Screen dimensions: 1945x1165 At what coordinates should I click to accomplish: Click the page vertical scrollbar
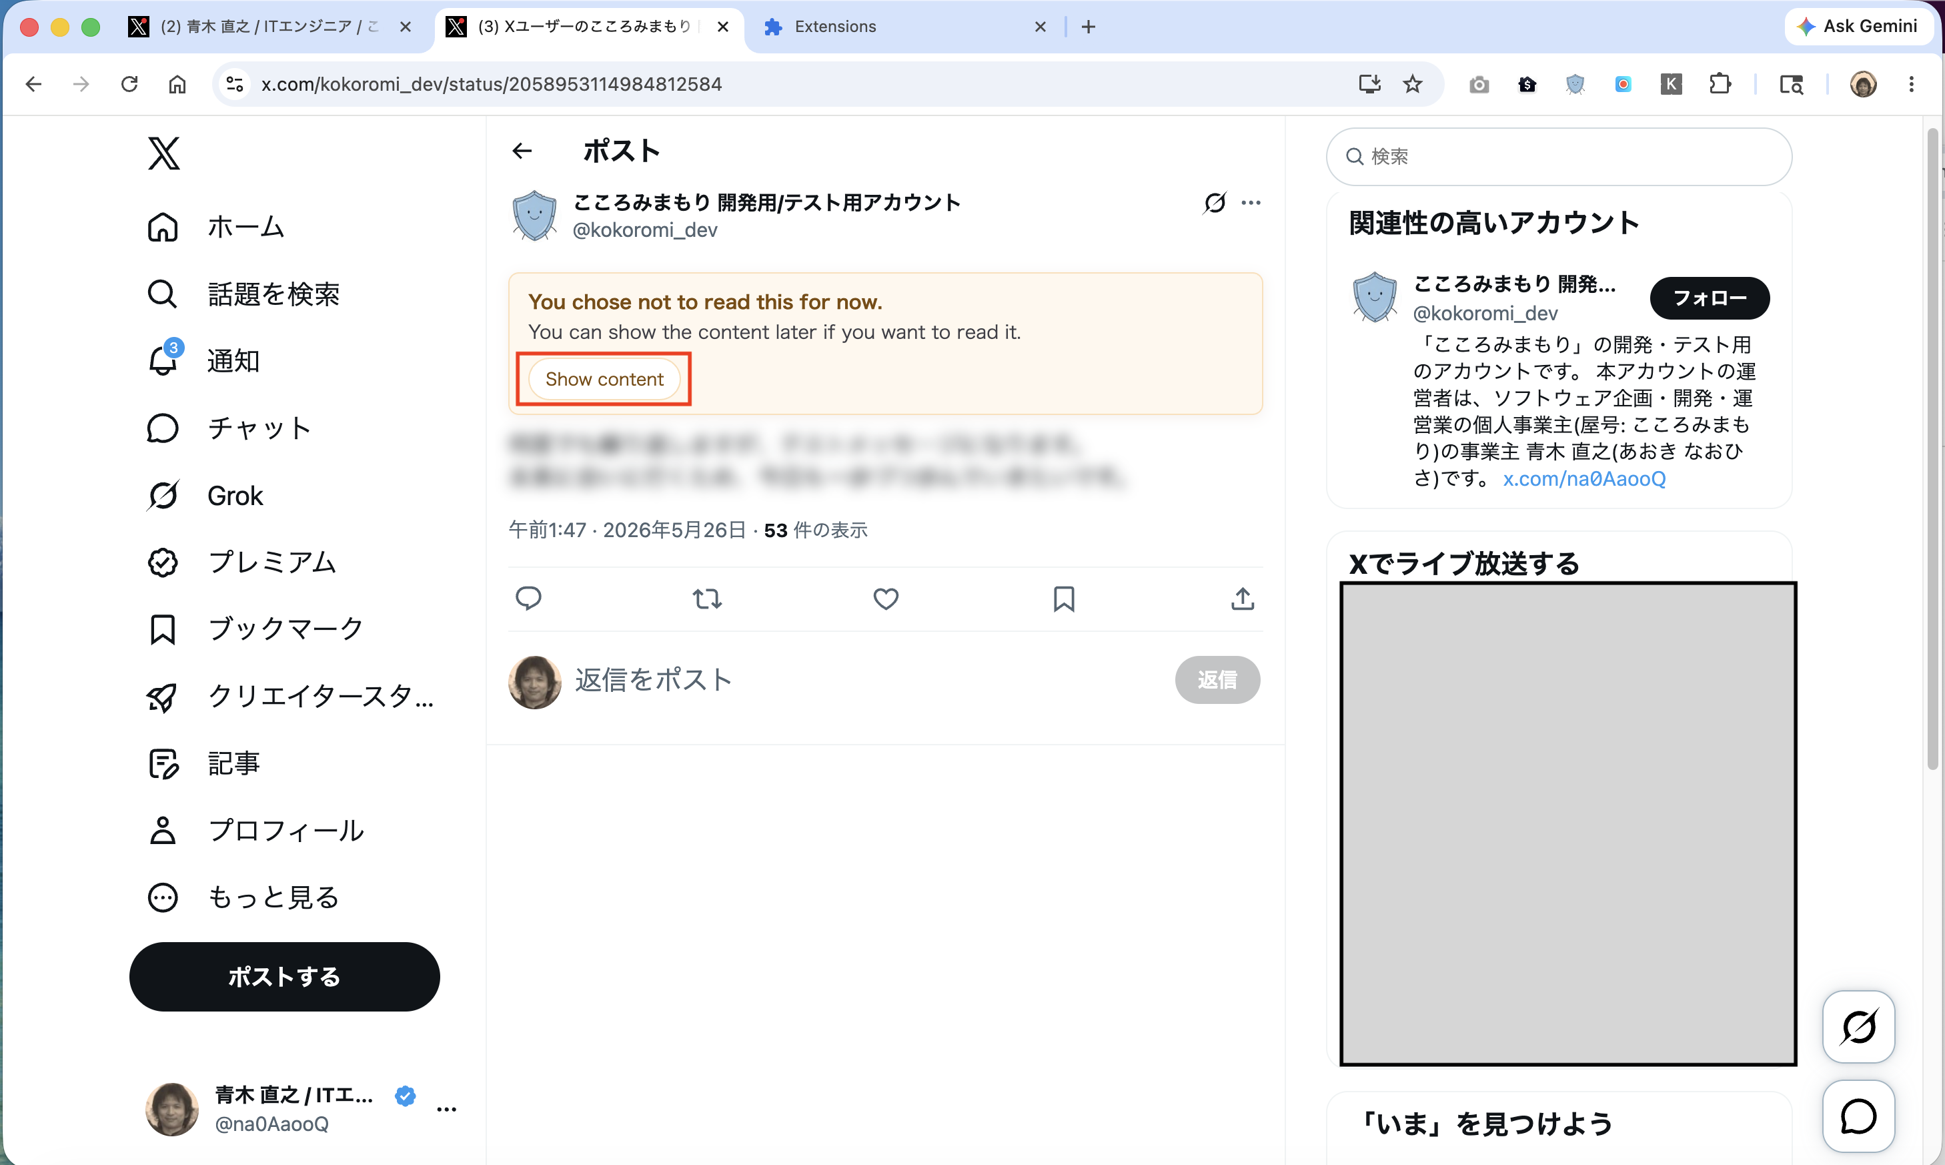coord(1932,448)
